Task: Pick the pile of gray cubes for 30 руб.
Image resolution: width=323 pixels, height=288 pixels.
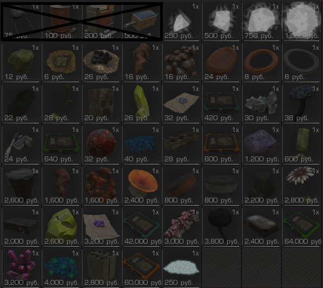Action: click(x=262, y=103)
